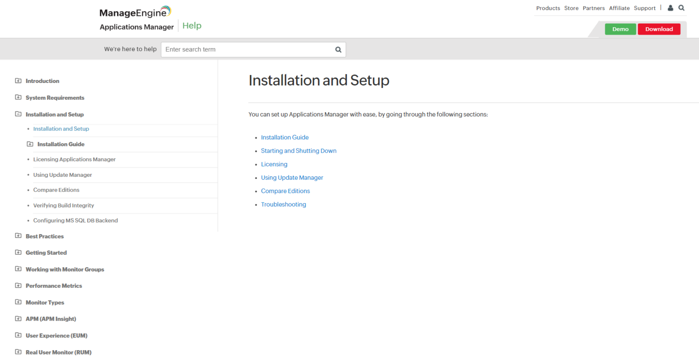The height and width of the screenshot is (360, 699).
Task: Select the User Experience (EUM) label
Action: [56, 336]
